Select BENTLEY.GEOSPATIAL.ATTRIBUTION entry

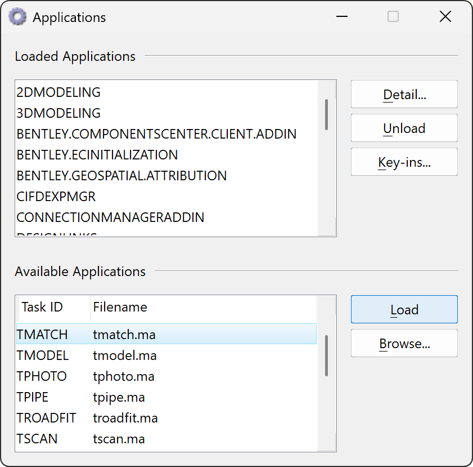(166, 176)
